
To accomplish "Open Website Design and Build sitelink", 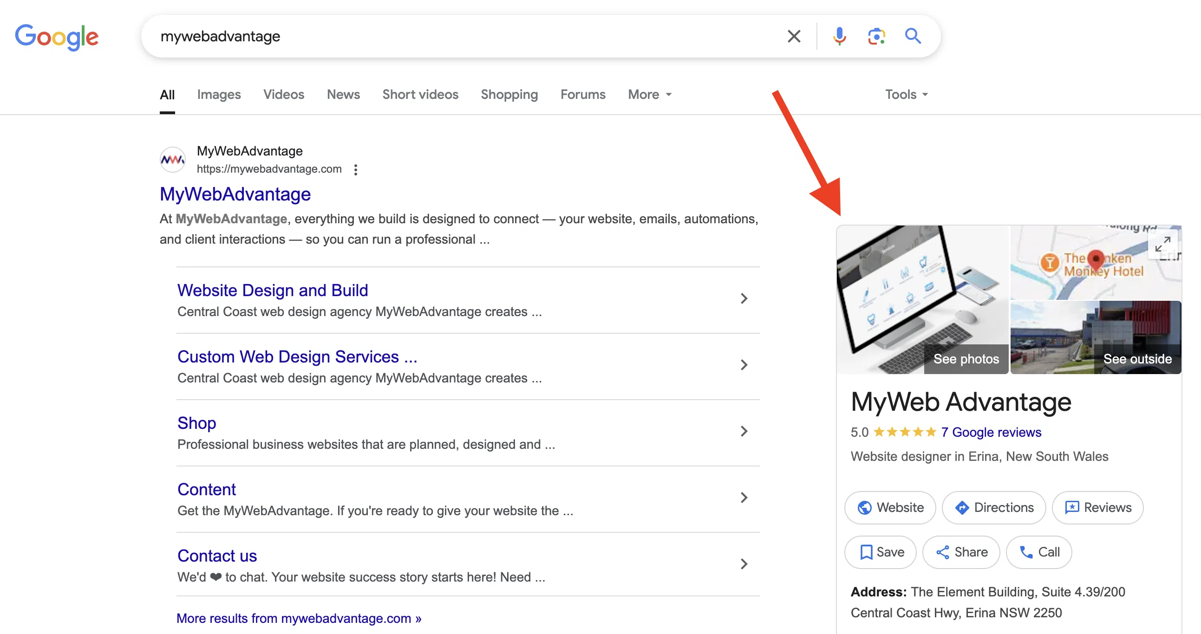I will 272,290.
